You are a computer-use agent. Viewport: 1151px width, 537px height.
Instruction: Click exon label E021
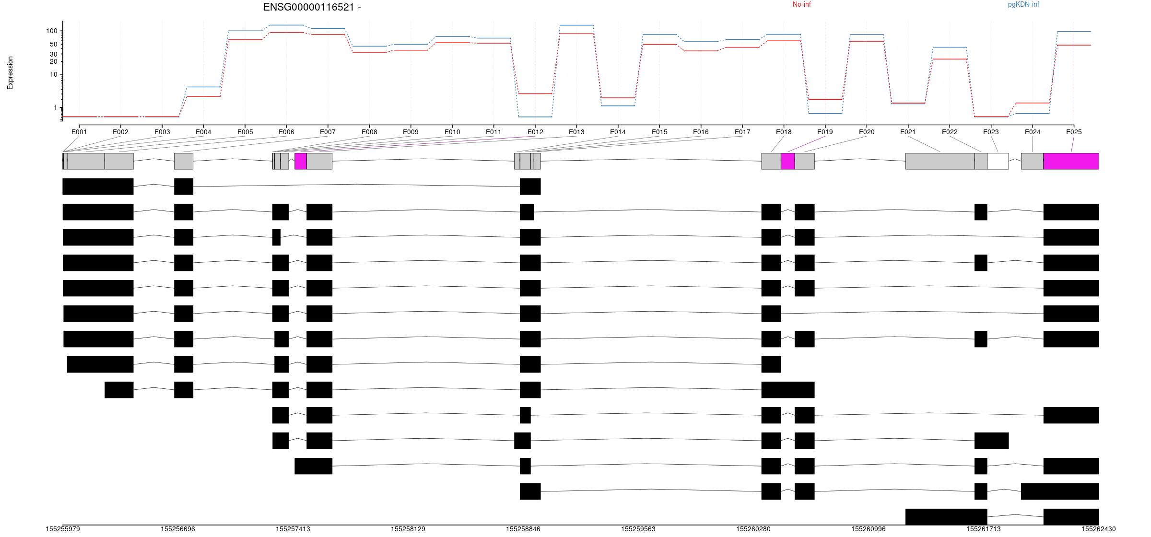[908, 132]
